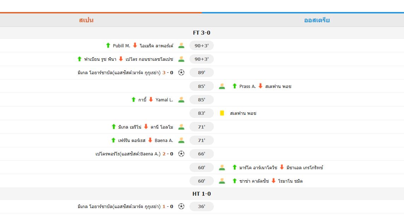Click the 1 - 0 goal scorer text
This screenshot has height=219, width=404.
(125, 207)
